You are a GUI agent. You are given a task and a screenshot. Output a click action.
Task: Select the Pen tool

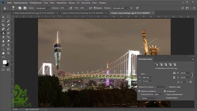tap(3, 45)
